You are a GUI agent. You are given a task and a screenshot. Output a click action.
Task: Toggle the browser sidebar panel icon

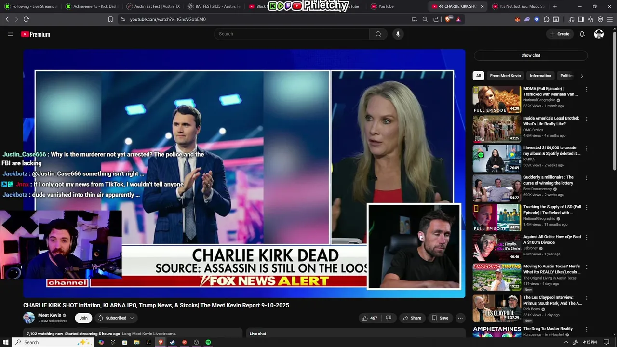coord(581,19)
